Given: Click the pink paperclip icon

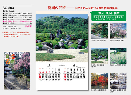Looking at the screenshot, I should [28, 26].
